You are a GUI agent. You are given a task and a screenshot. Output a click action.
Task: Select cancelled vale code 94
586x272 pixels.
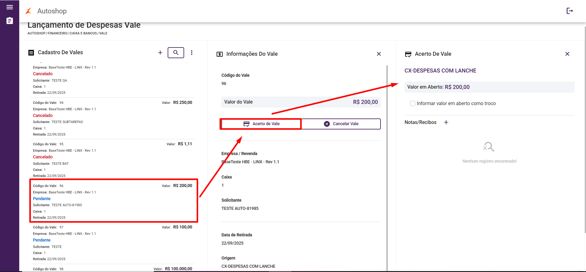[x=113, y=118]
